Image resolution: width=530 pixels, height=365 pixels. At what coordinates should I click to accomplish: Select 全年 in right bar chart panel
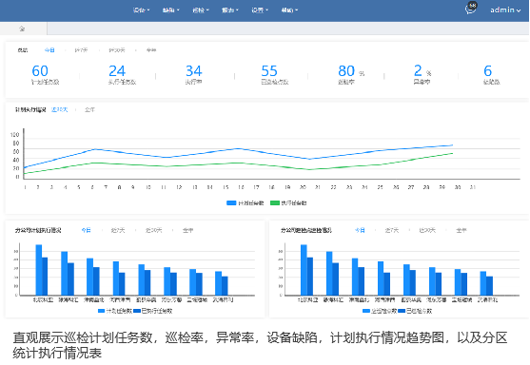point(461,230)
